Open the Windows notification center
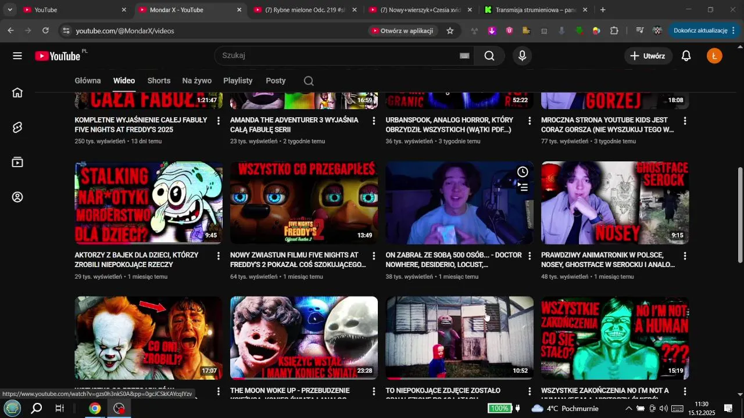The width and height of the screenshot is (744, 418). tap(728, 408)
